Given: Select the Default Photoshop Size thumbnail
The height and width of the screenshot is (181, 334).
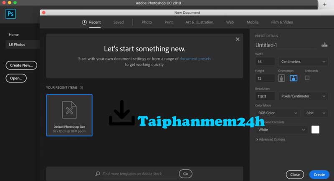Looking at the screenshot, I should point(69,115).
